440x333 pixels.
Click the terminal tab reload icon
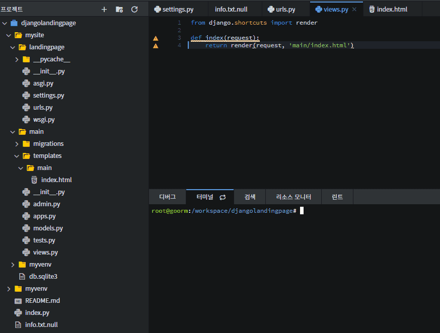coord(223,197)
